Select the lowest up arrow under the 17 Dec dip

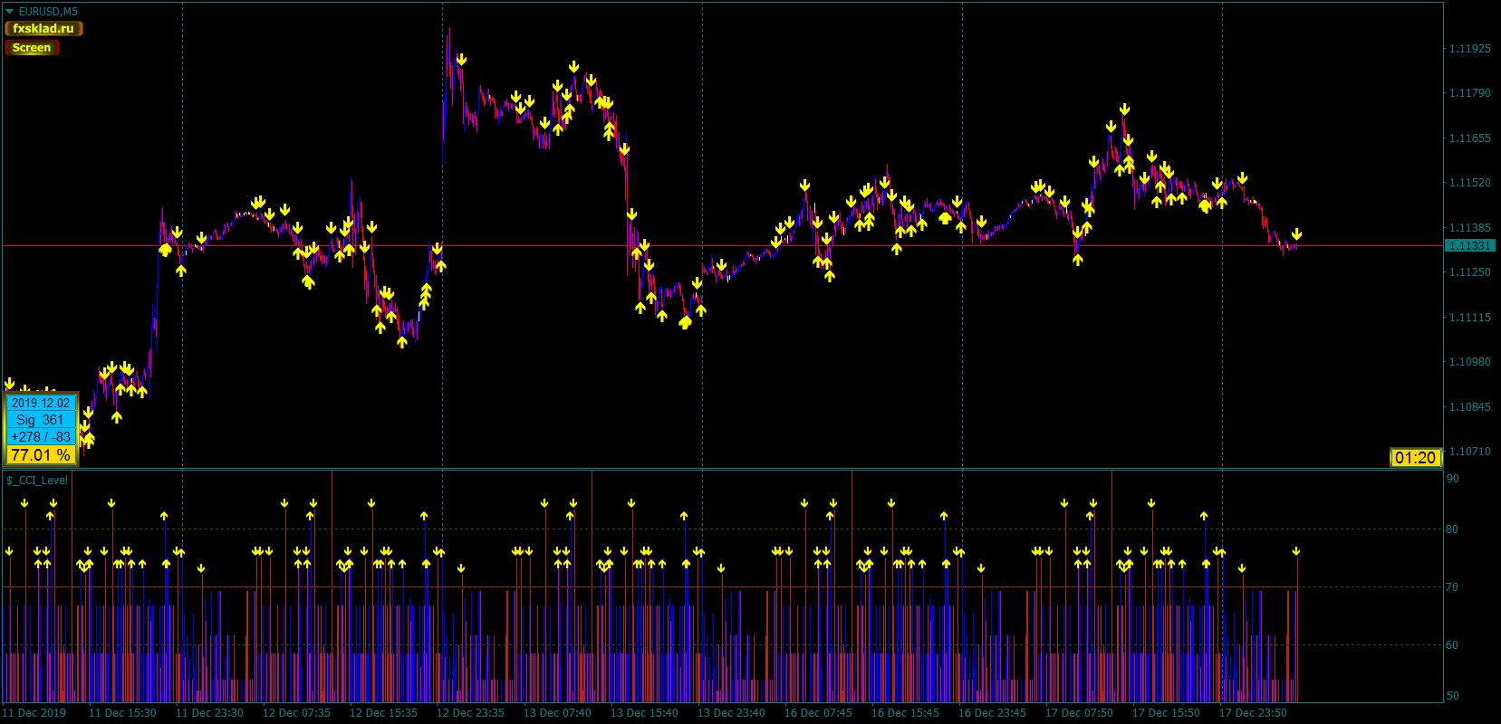coord(1078,260)
